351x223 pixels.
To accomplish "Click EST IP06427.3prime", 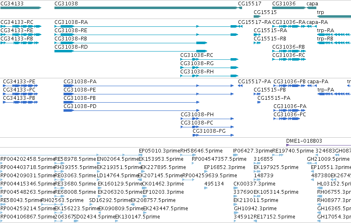I will coord(252,151).
